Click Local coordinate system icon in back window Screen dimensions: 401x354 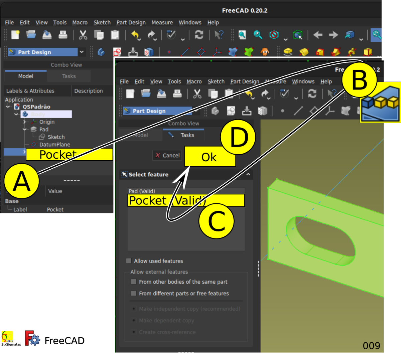pos(217,52)
